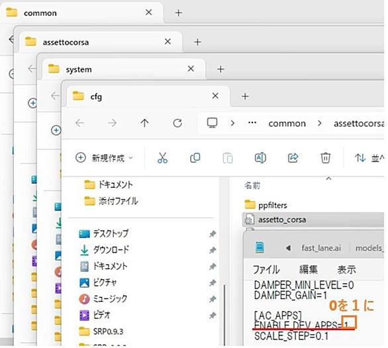Click the Copy icon in cfg toolbar
This screenshot has height=348, width=388.
195,158
